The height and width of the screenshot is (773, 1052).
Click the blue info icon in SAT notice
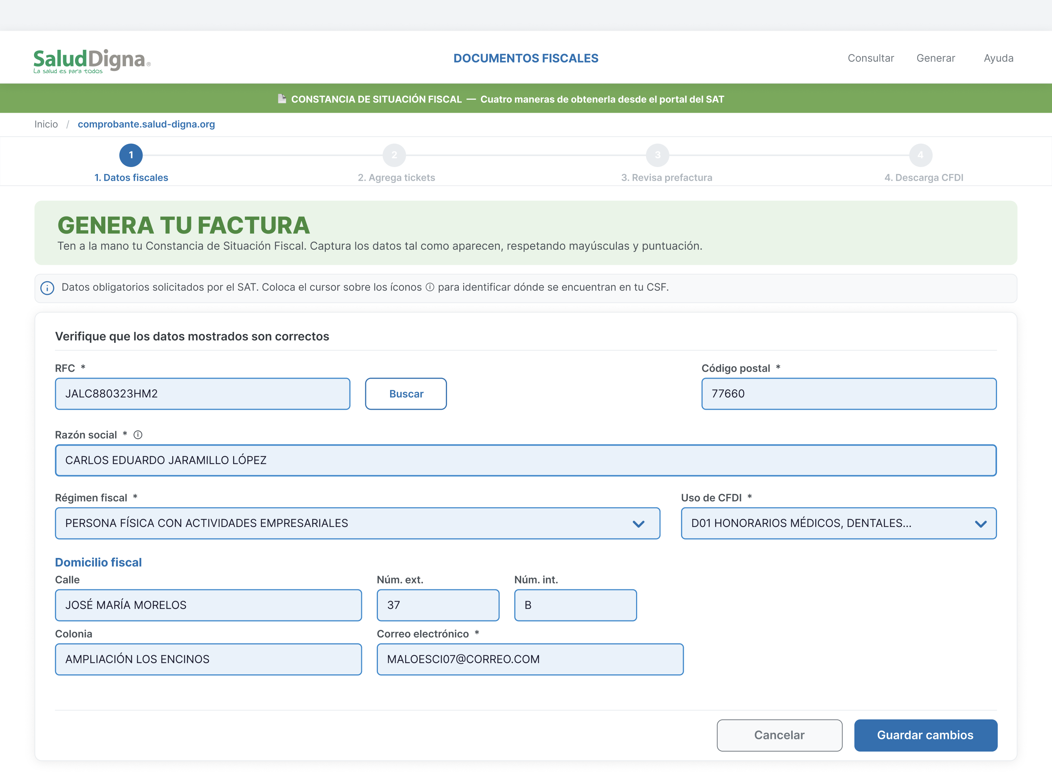click(x=47, y=288)
